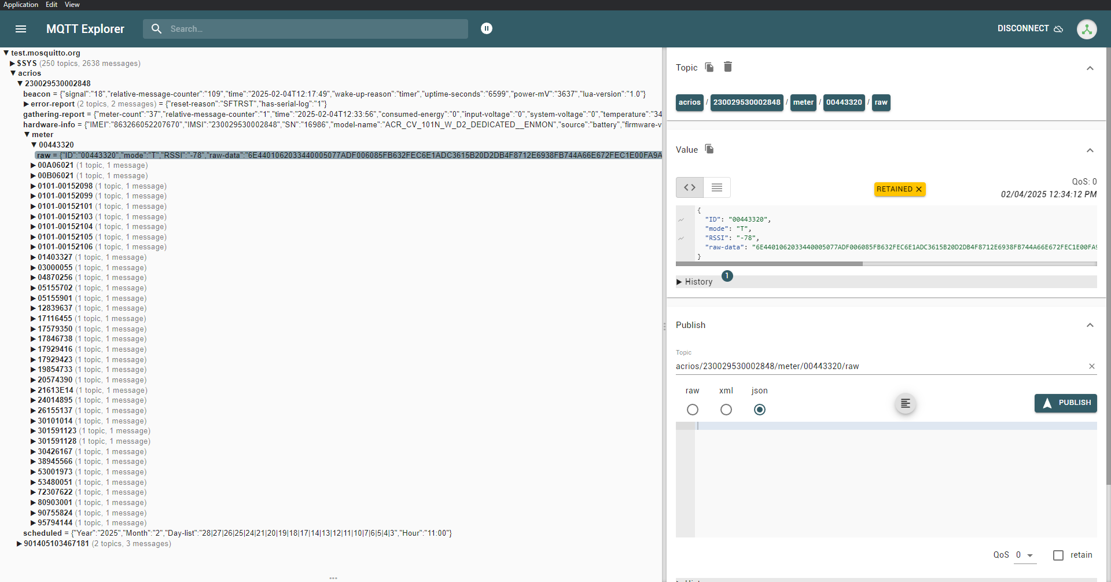Open the user account icon

pyautogui.click(x=1087, y=29)
